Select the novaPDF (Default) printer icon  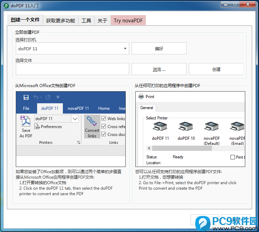pos(212,128)
